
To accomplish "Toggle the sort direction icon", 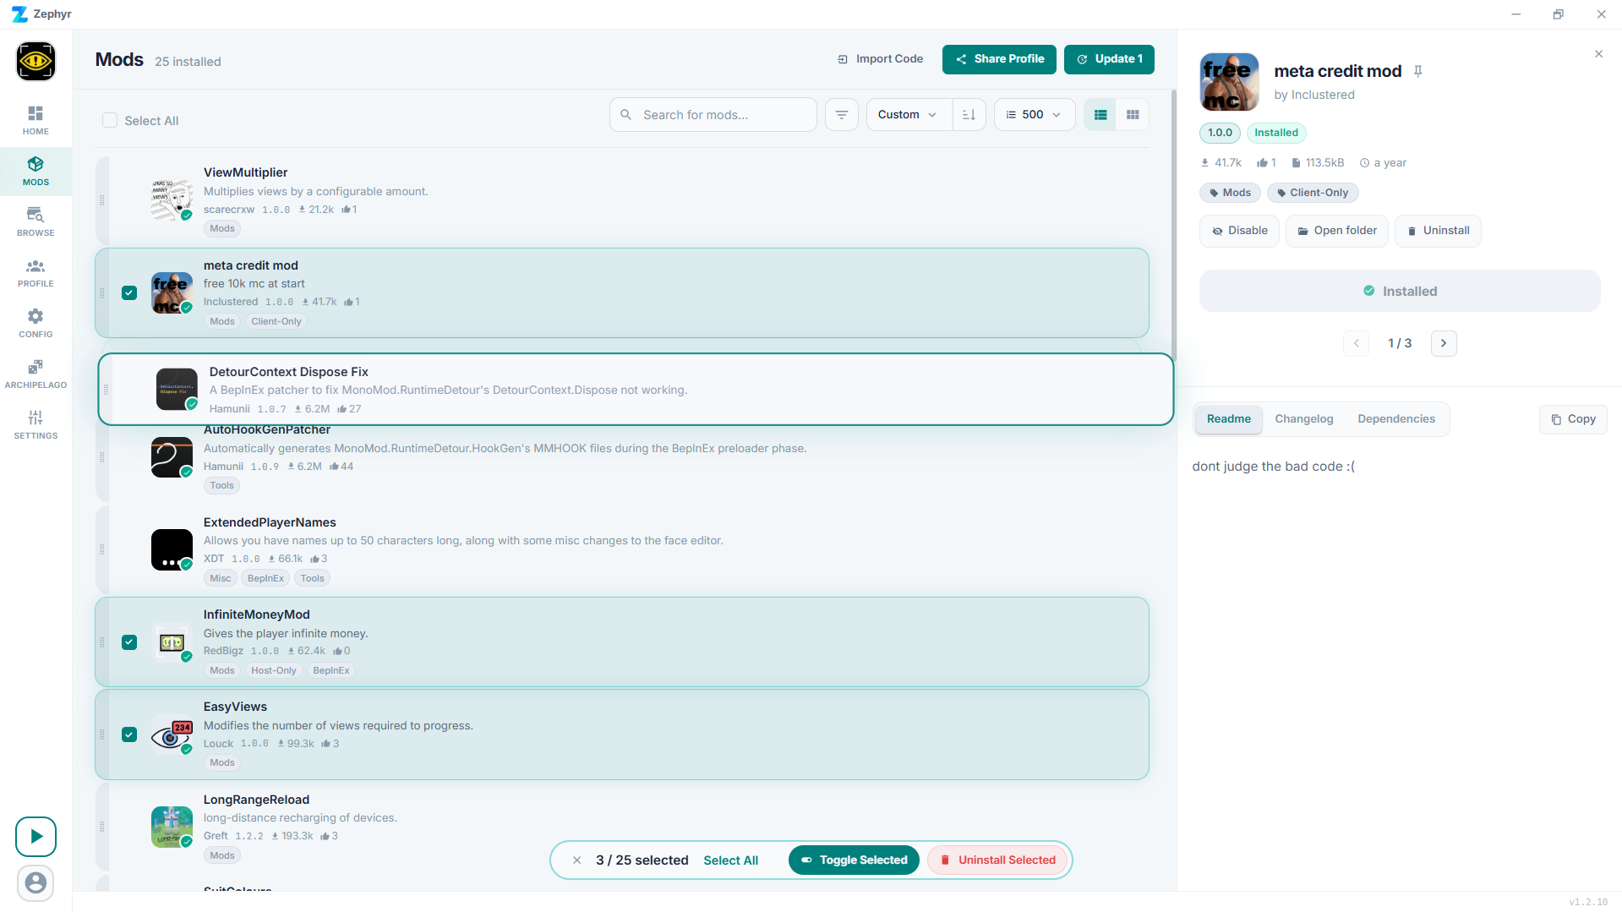I will 969,115.
